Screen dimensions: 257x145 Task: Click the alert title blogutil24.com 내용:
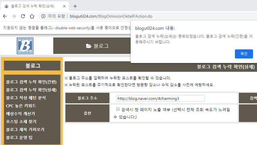[155, 28]
